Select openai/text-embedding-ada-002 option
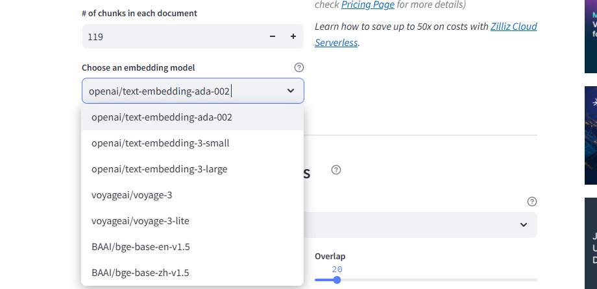The image size is (597, 289). click(x=162, y=117)
